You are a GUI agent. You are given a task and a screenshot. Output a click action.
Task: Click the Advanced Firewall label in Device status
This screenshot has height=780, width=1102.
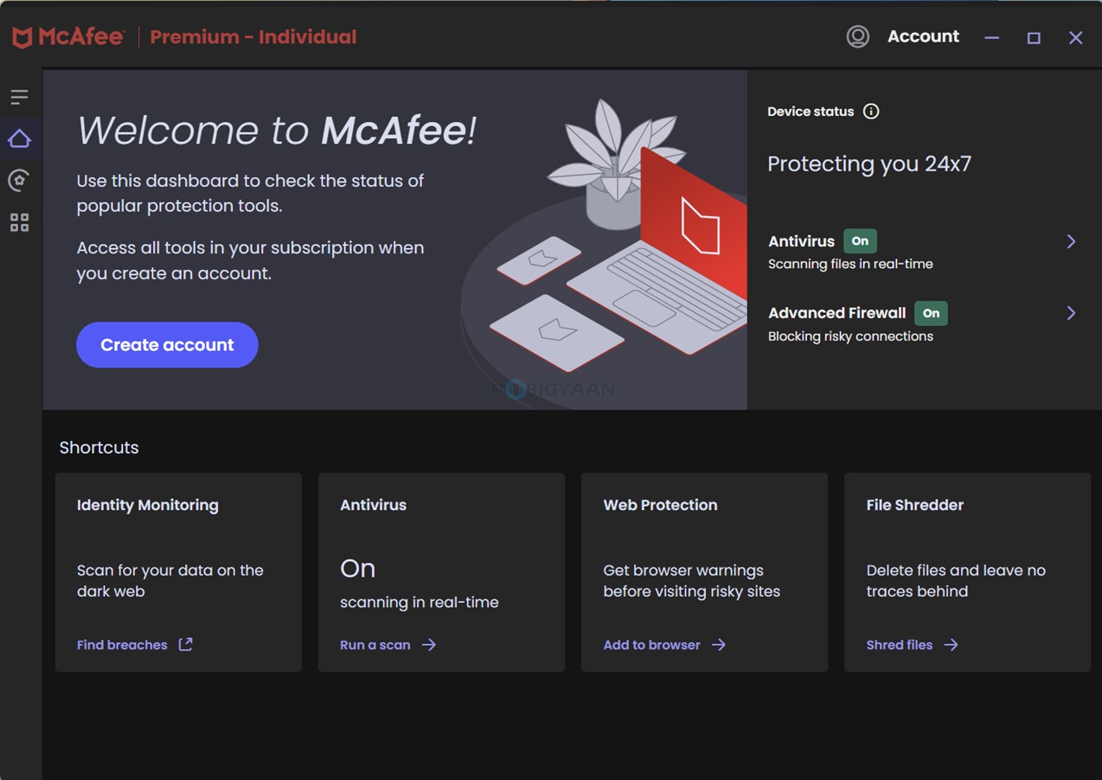coord(837,313)
